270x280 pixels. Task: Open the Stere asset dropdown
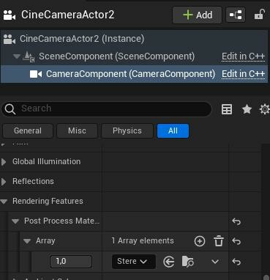point(133,262)
